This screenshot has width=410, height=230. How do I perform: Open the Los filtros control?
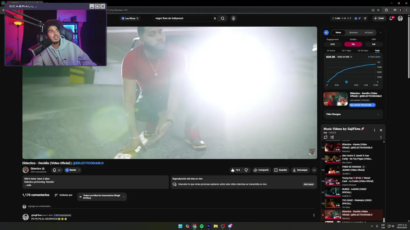coord(130,18)
